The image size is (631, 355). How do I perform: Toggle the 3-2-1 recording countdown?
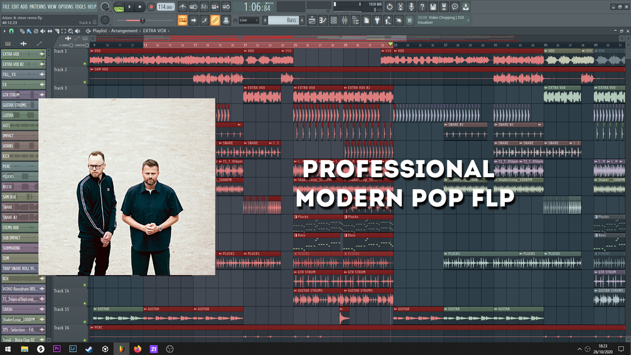click(204, 7)
